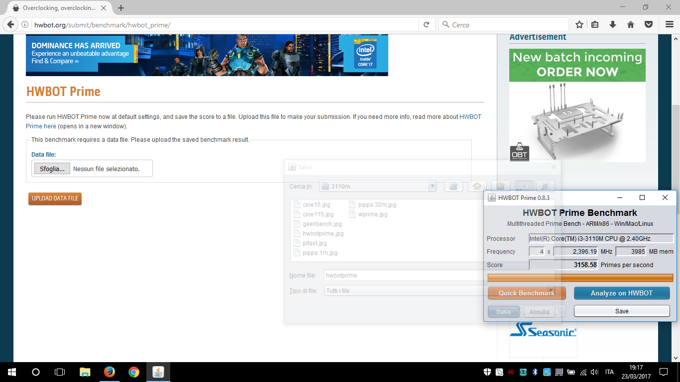
Task: Click Save in HWBOT Prime window
Action: point(622,311)
